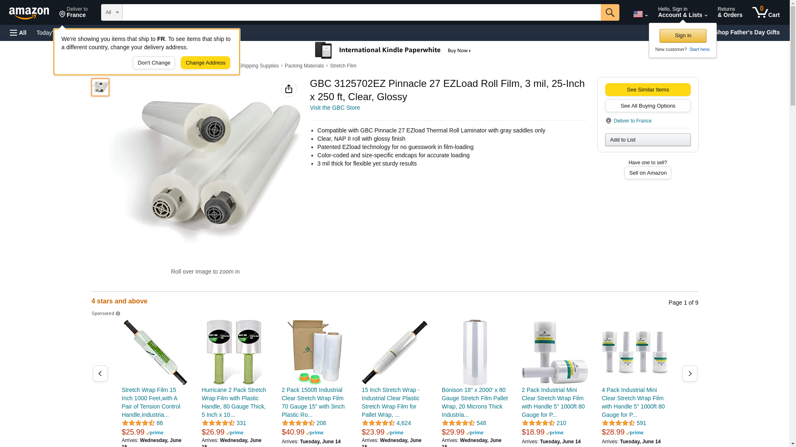
Task: Click the Amazon logo
Action: 29,13
